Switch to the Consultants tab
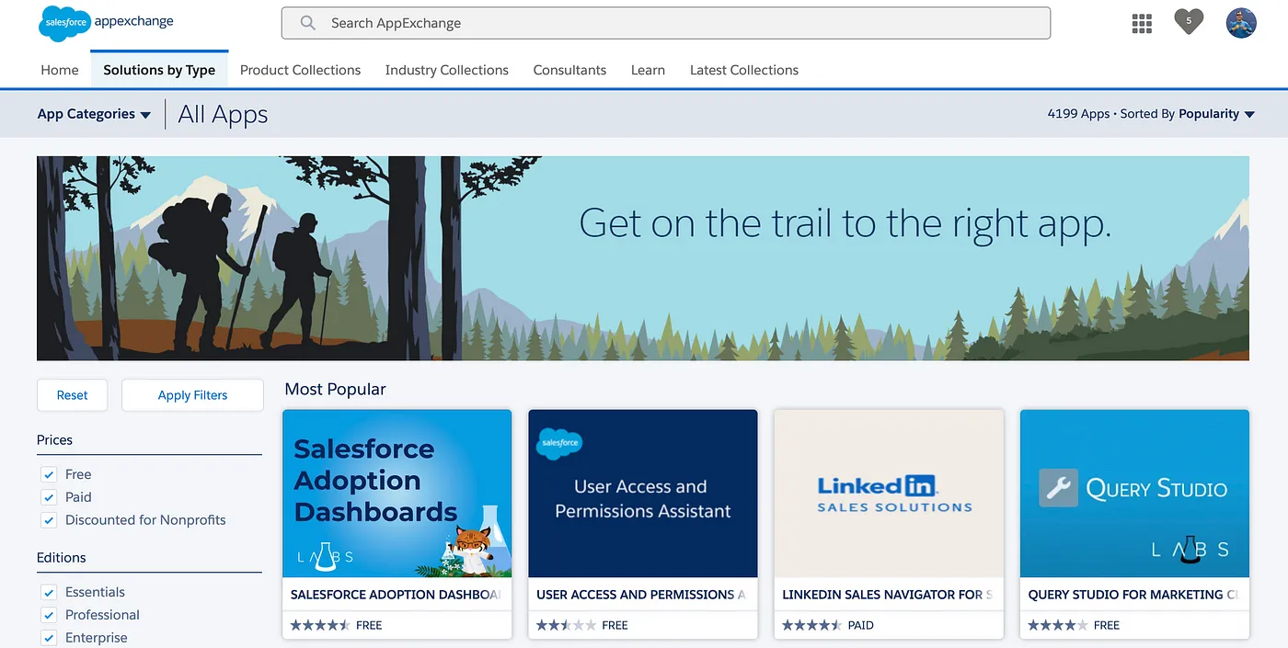The image size is (1288, 648). pyautogui.click(x=569, y=70)
